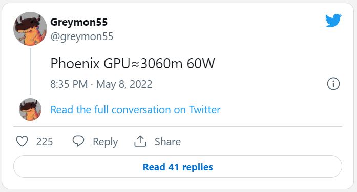Click empty space right of the Share label
This screenshot has width=357, height=192.
point(262,142)
